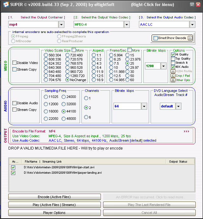The height and width of the screenshot is (219, 203).
Task: Click Encode (Active Files) button
Action: click(x=55, y=197)
